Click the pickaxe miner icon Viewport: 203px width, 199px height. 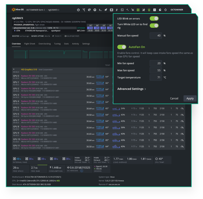coord(127,10)
